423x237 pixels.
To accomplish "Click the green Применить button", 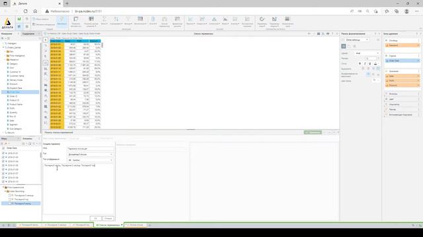I will (x=313, y=132).
